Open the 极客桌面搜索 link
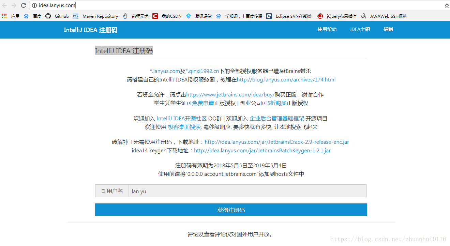 click(x=184, y=127)
